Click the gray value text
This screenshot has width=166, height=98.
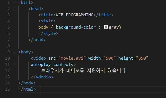[114, 27]
